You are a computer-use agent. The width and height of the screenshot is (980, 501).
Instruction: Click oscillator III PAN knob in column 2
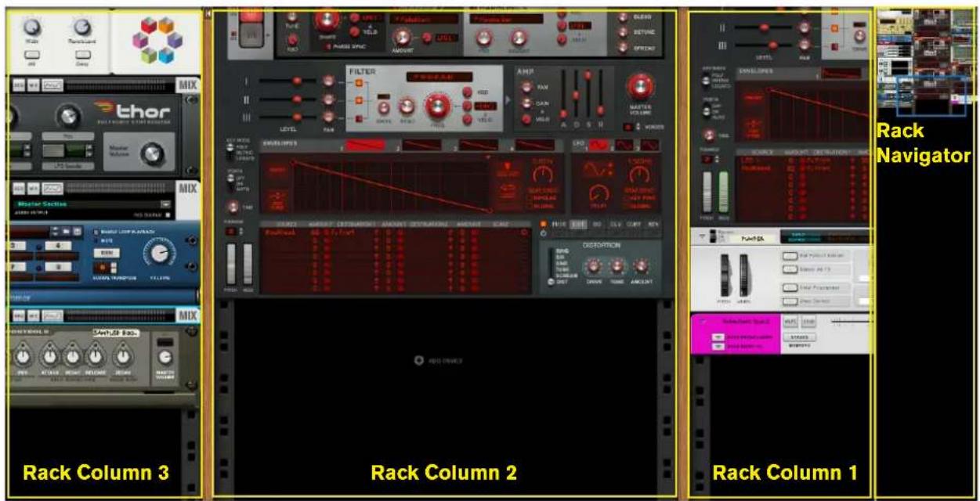(327, 117)
